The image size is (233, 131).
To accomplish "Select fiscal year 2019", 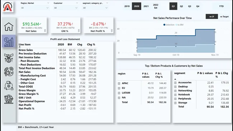I will [x=127, y=6].
